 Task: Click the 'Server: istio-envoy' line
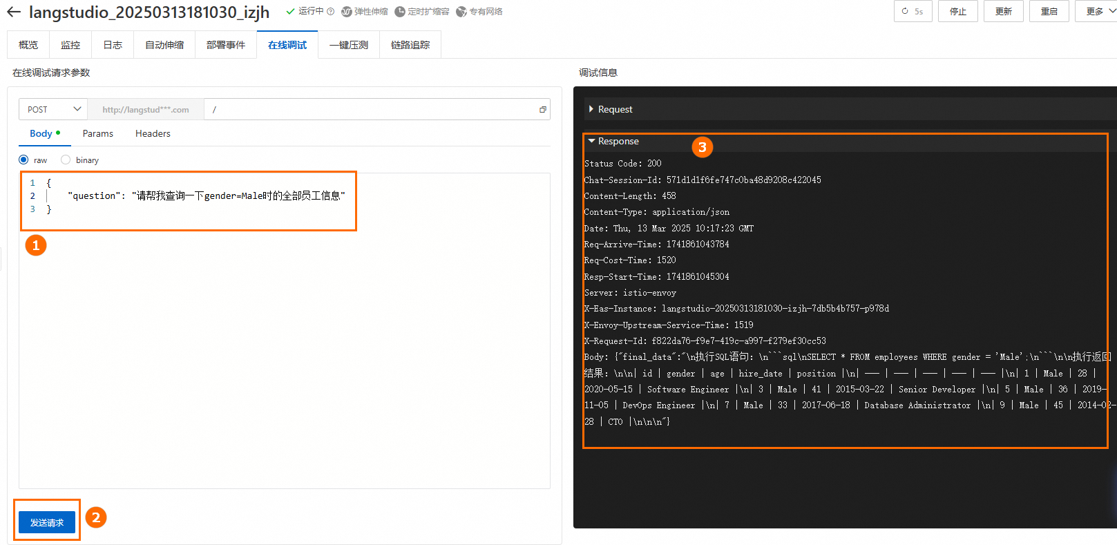click(630, 293)
